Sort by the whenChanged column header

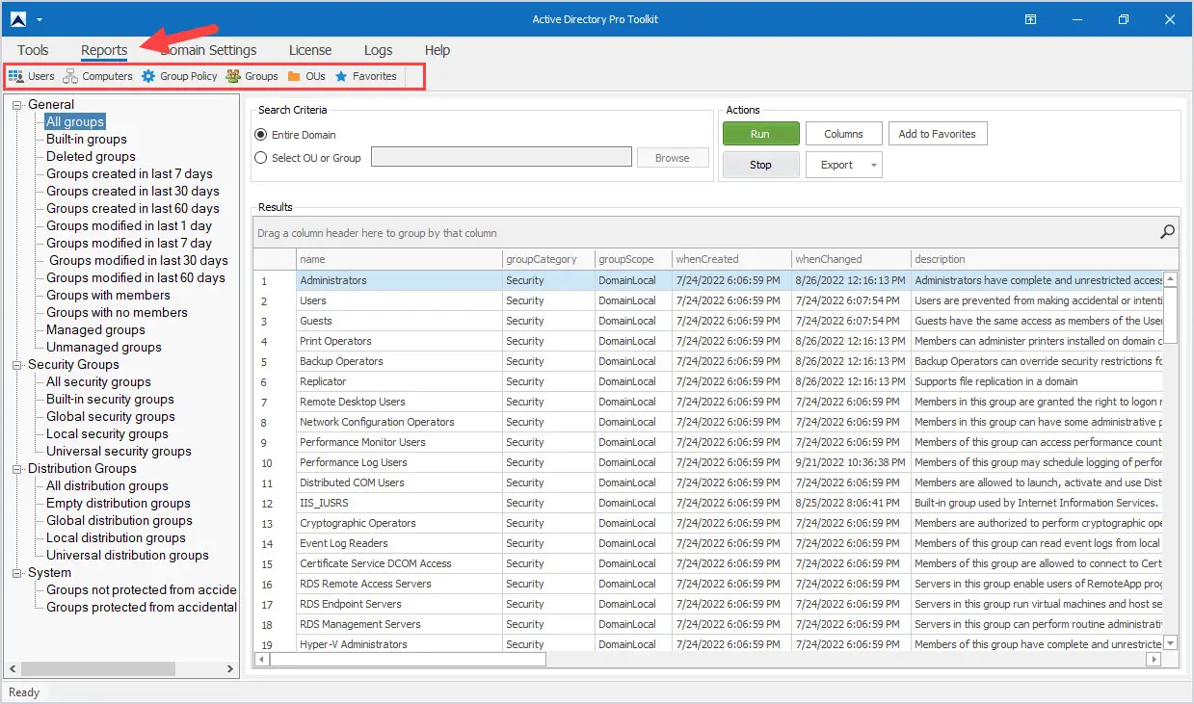(851, 259)
